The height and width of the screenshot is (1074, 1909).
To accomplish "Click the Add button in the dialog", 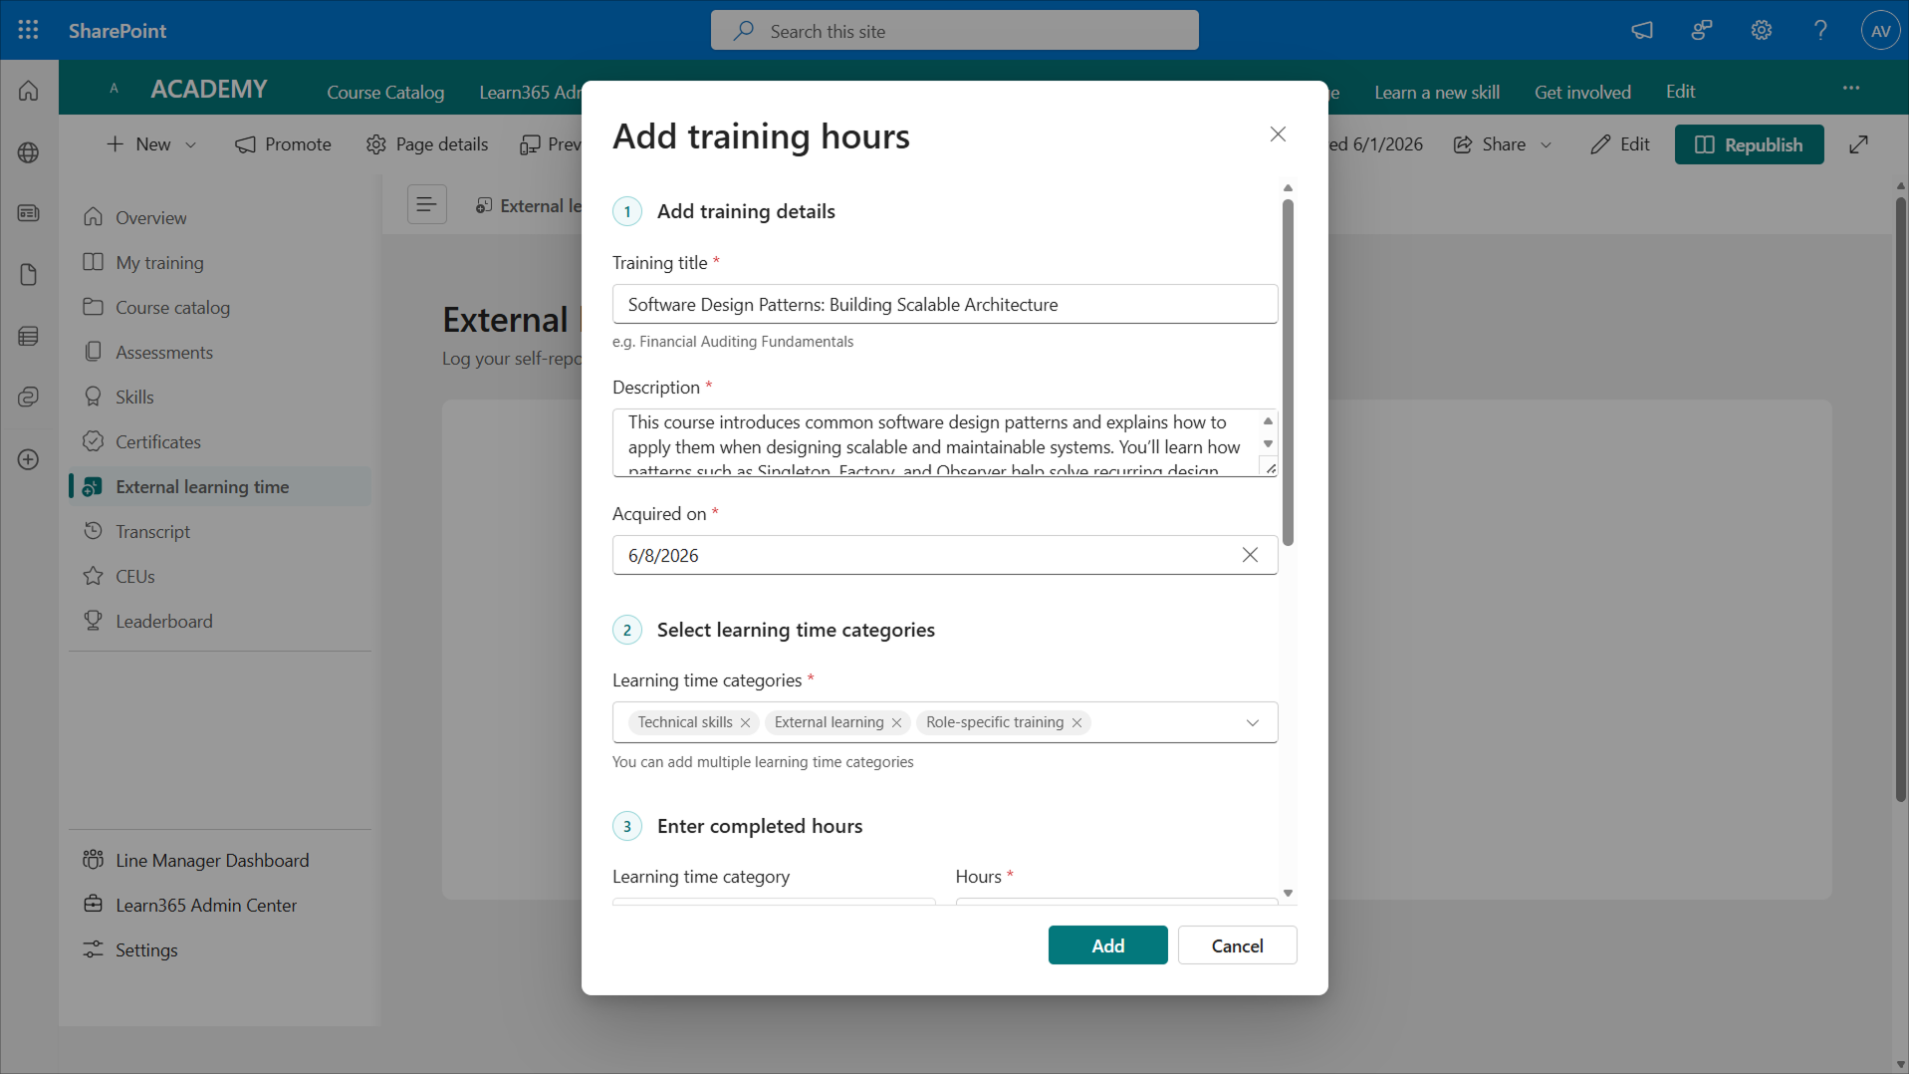I will click(x=1107, y=945).
